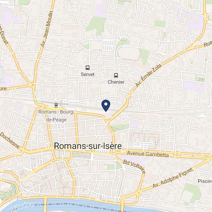Click the Chenier stop name text

coord(116,82)
